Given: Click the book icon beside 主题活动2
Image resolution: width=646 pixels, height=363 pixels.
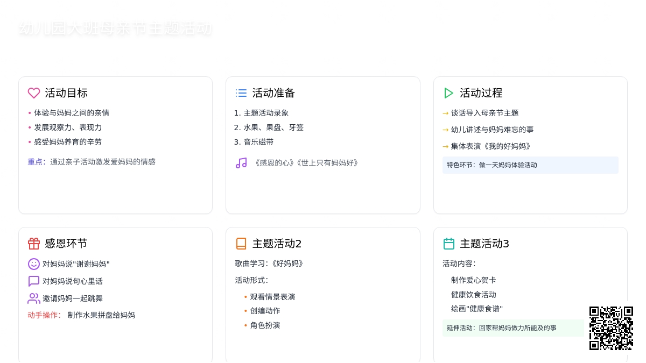Looking at the screenshot, I should pos(241,244).
